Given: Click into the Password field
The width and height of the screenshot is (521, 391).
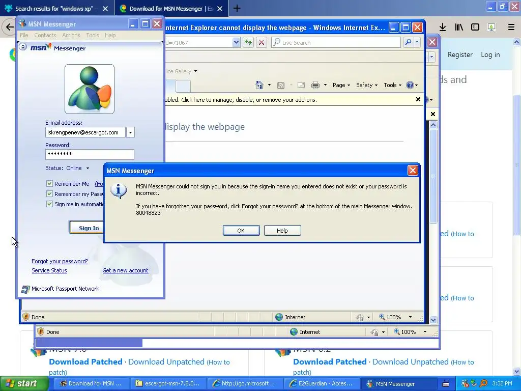Looking at the screenshot, I should (x=90, y=154).
